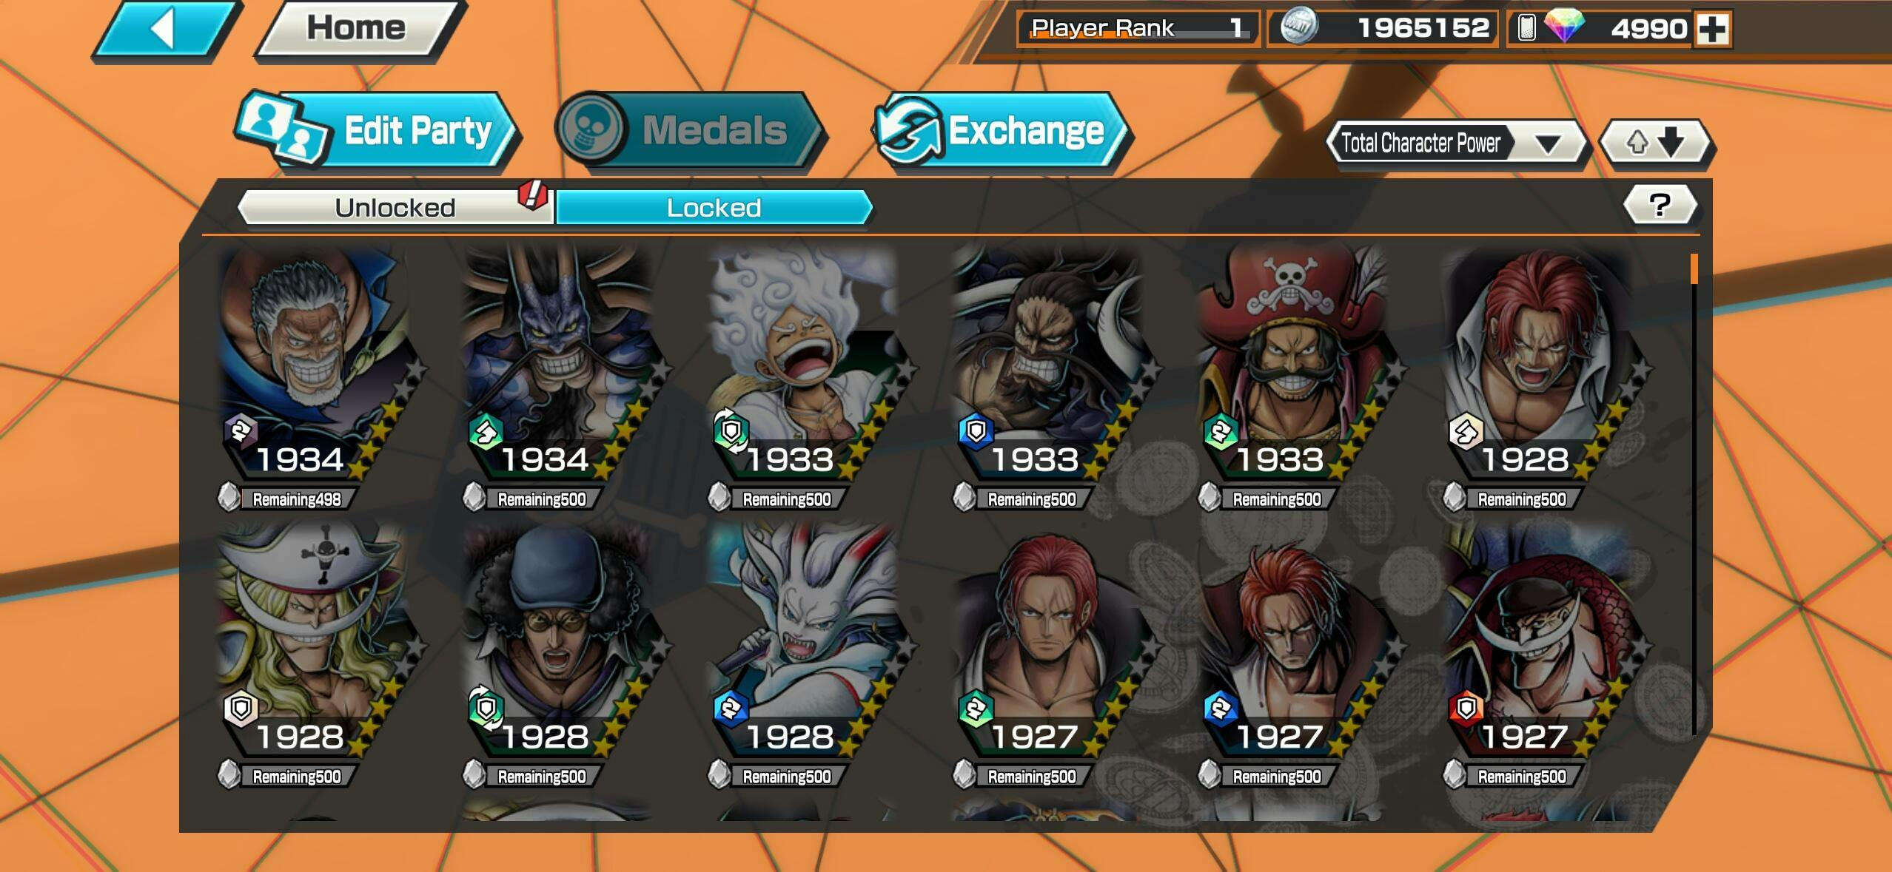Tap the rainbow diamond gem icon
This screenshot has height=872, width=1892.
point(1563,27)
